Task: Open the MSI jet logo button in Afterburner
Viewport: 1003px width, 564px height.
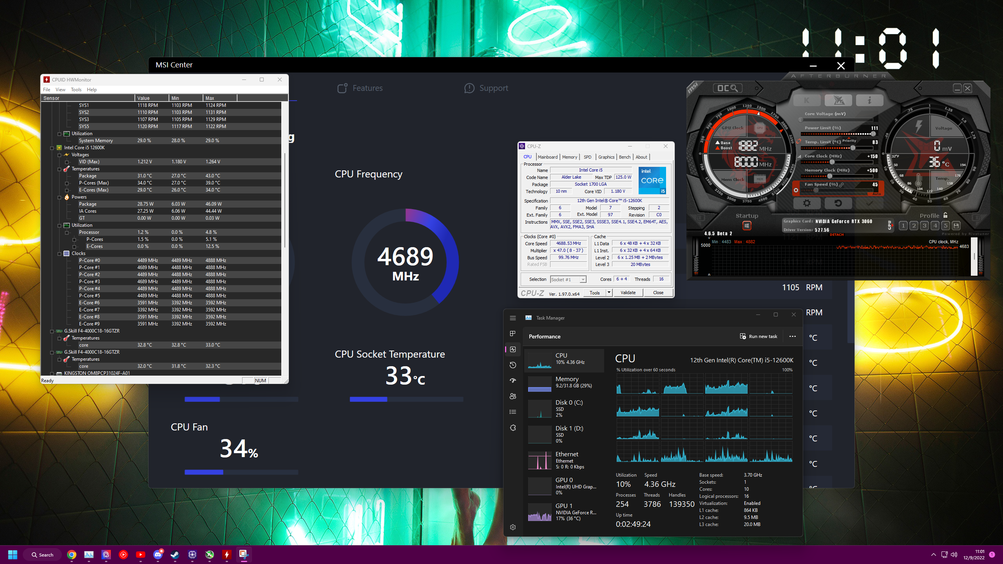Action: coord(838,100)
